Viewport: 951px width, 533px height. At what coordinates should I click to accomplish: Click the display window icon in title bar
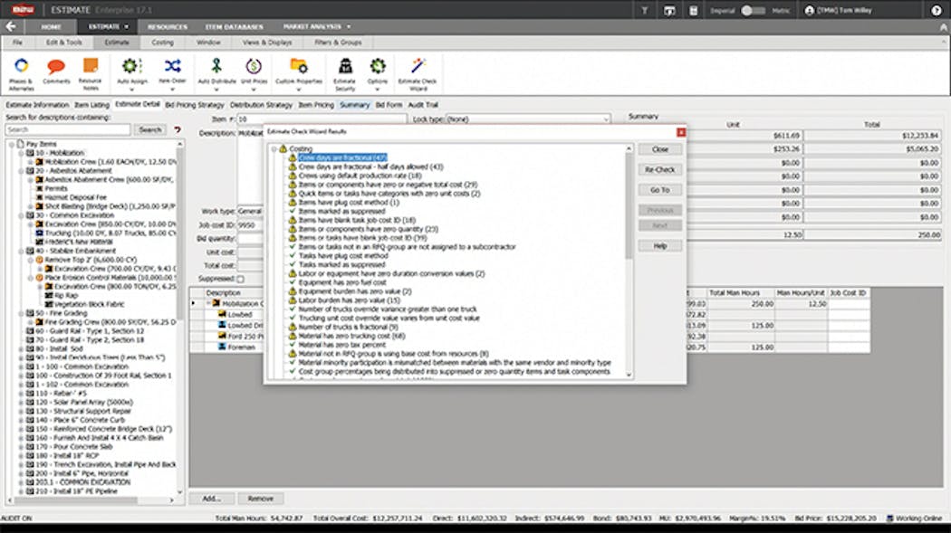[x=669, y=10]
